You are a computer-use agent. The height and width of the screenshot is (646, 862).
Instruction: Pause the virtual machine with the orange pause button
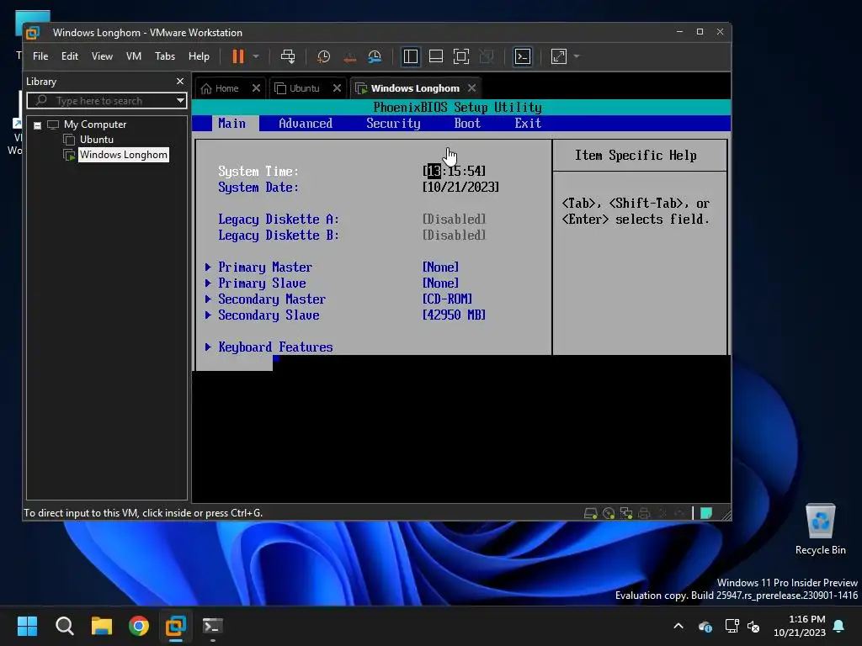click(238, 56)
